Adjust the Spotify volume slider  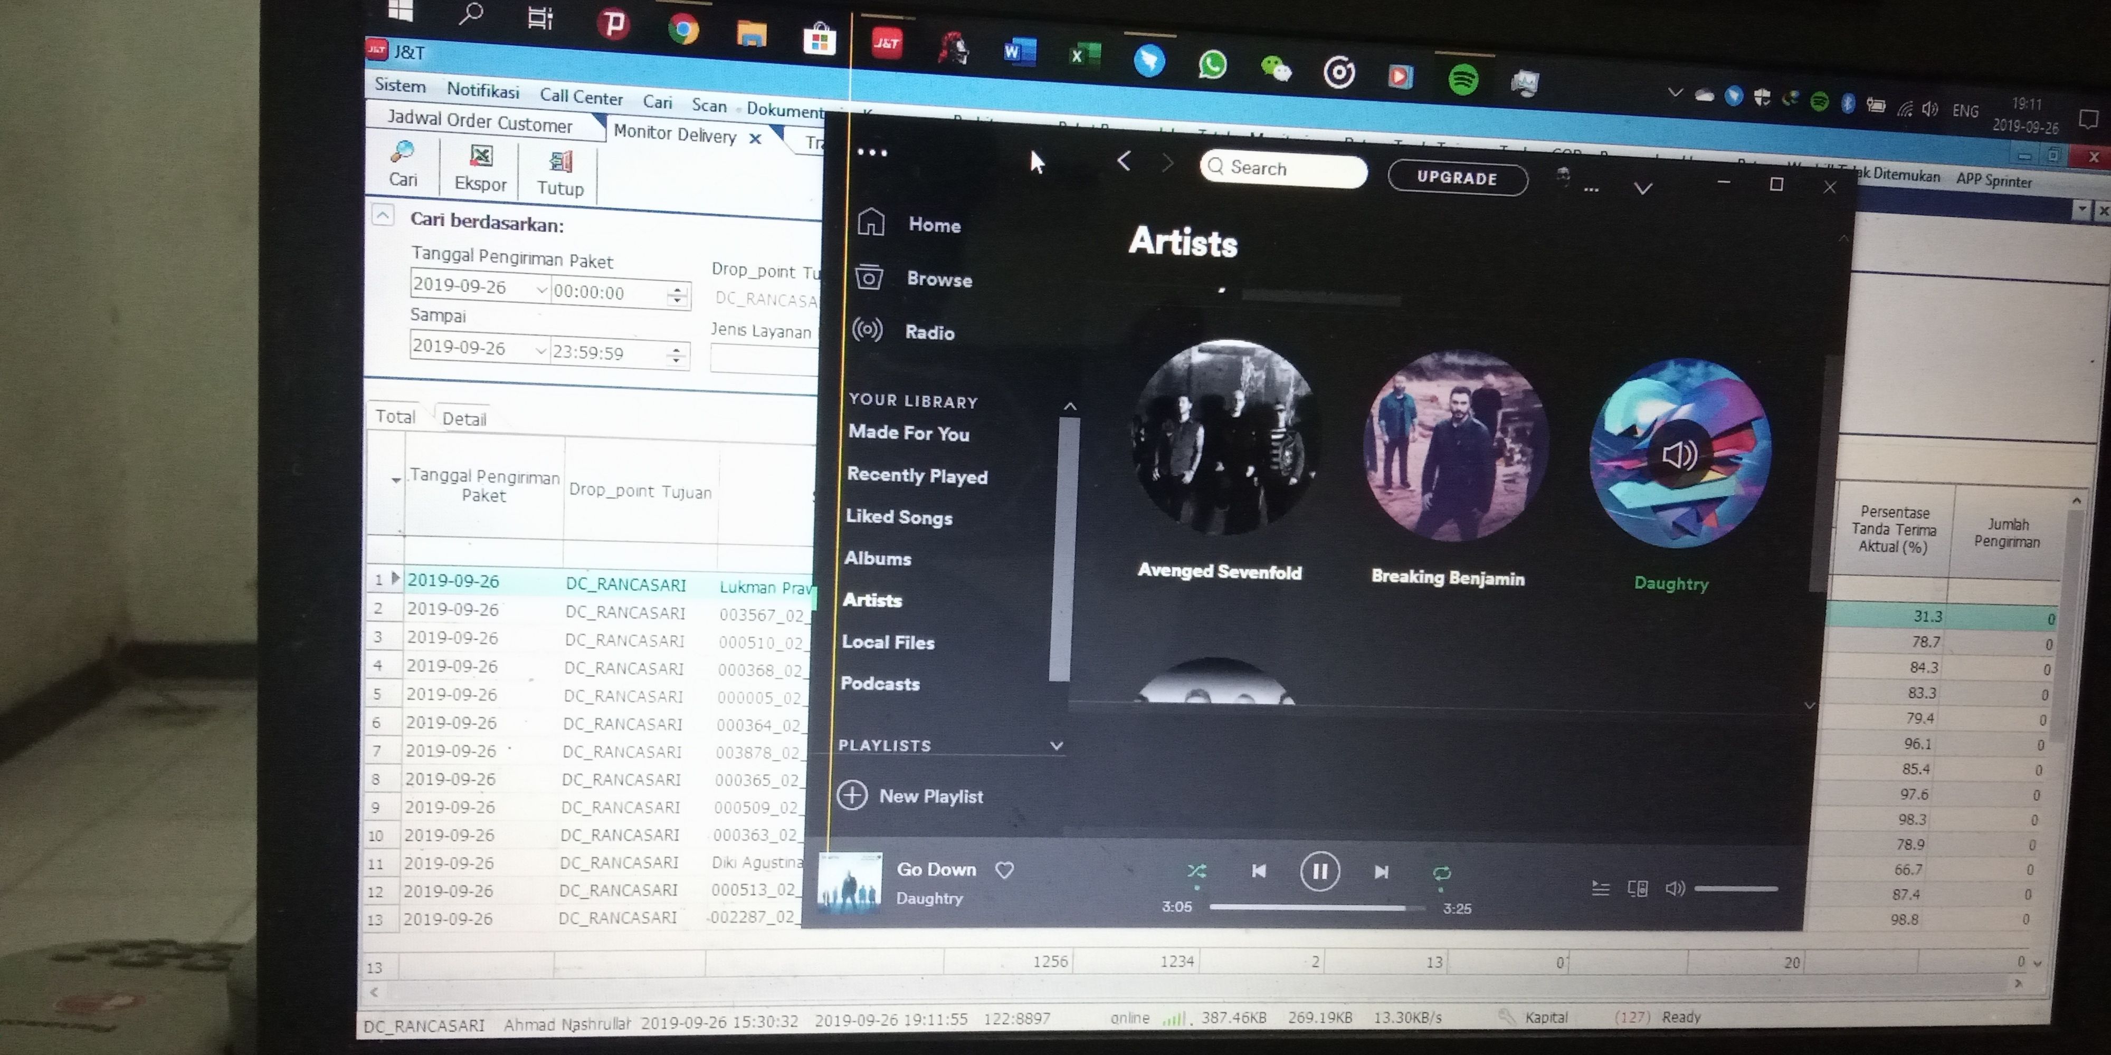pos(1736,889)
